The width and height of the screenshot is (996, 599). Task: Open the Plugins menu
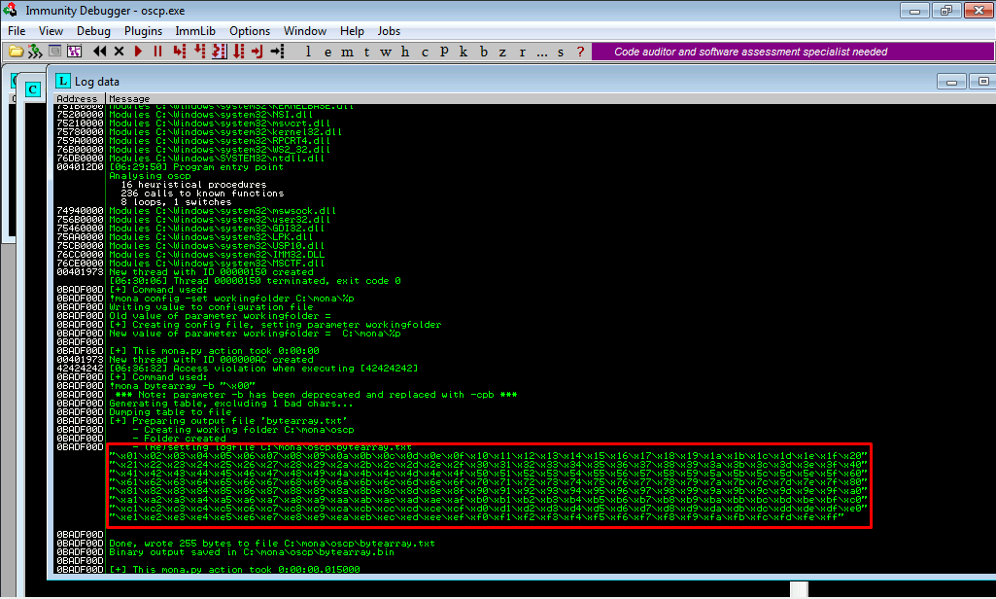[143, 30]
